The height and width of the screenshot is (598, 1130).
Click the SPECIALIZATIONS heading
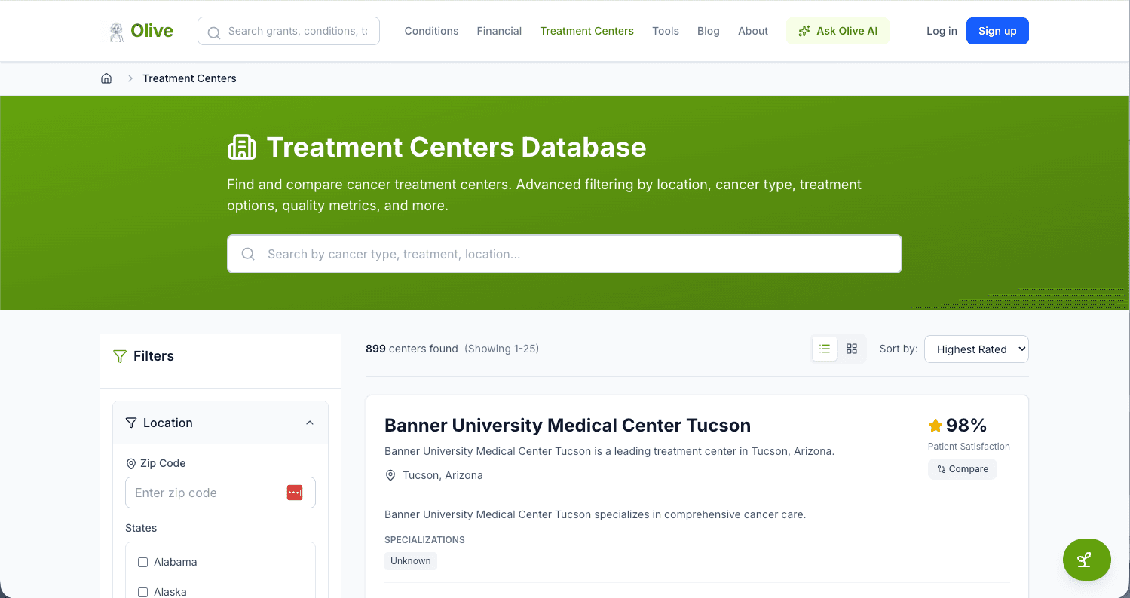point(424,540)
